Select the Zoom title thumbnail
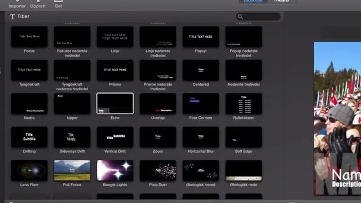This screenshot has height=203, width=361. pyautogui.click(x=158, y=137)
